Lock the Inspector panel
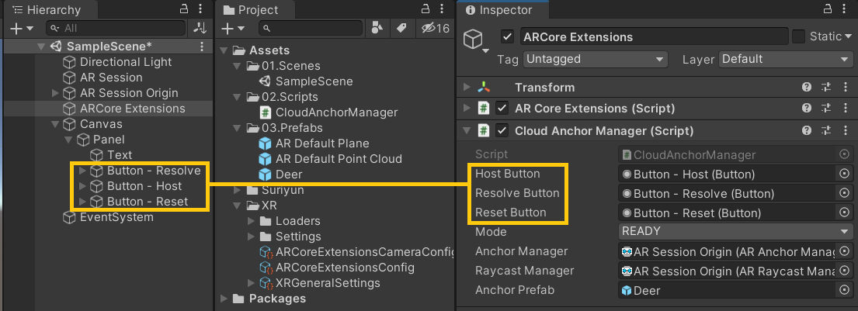Image resolution: width=858 pixels, height=311 pixels. pos(828,9)
